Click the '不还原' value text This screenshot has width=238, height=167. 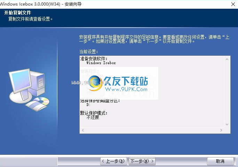93,117
